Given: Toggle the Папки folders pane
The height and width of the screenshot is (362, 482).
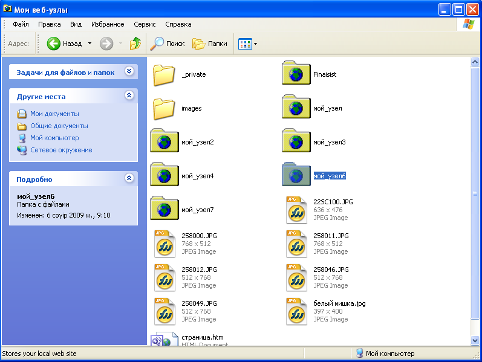Looking at the screenshot, I should (210, 44).
